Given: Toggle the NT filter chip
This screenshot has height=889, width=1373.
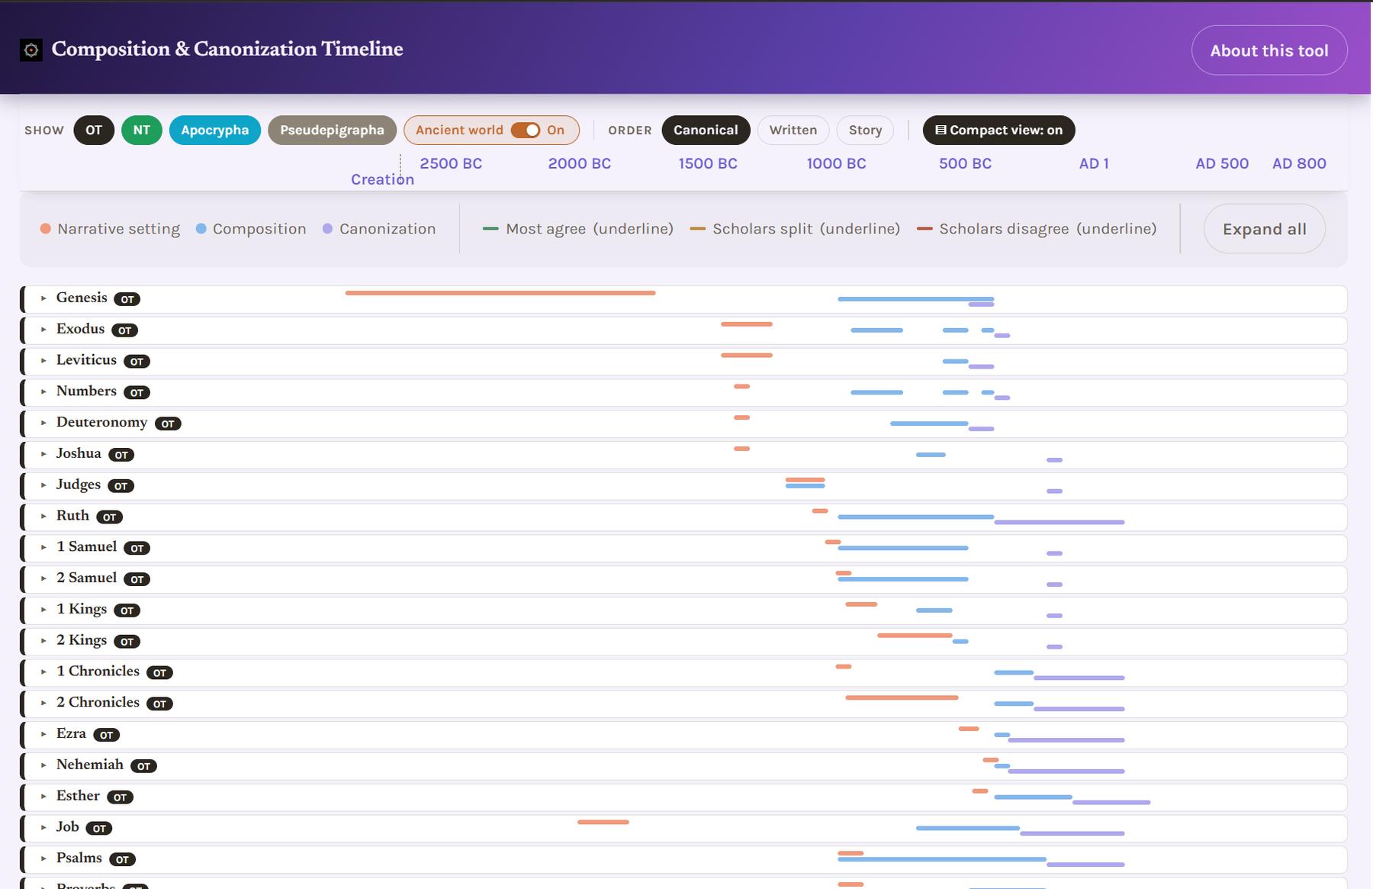Looking at the screenshot, I should (142, 130).
